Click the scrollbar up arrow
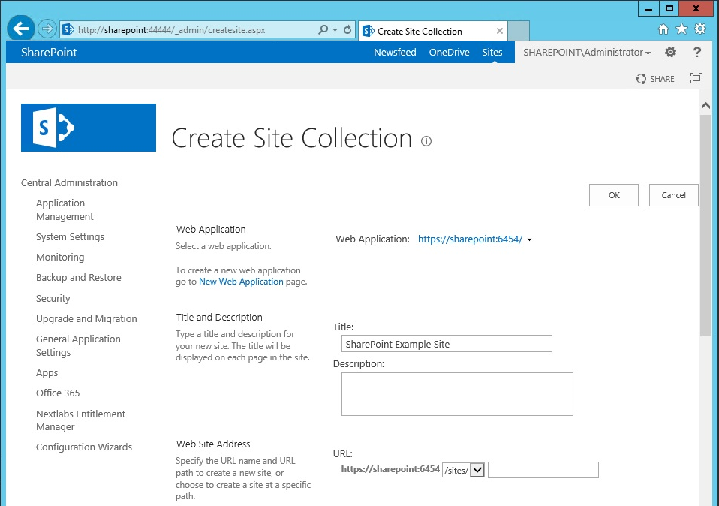This screenshot has height=506, width=719. tap(705, 106)
